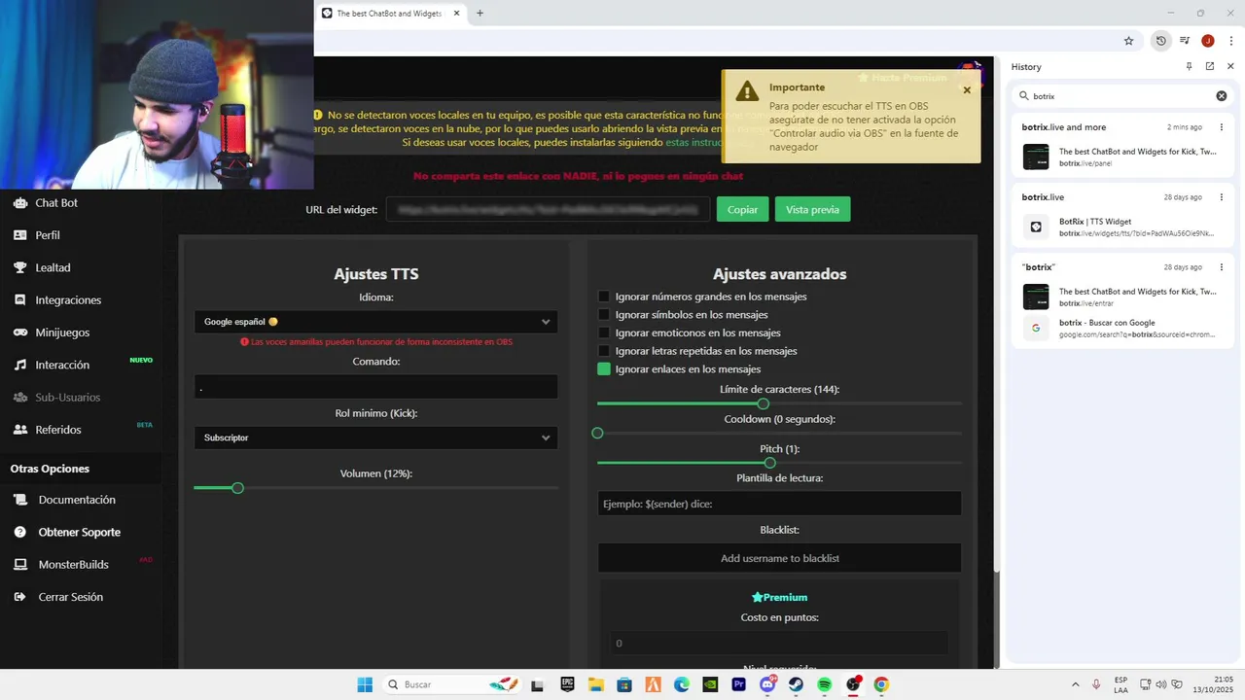The height and width of the screenshot is (700, 1245).
Task: Open History in a new tab
Action: pos(1210,66)
